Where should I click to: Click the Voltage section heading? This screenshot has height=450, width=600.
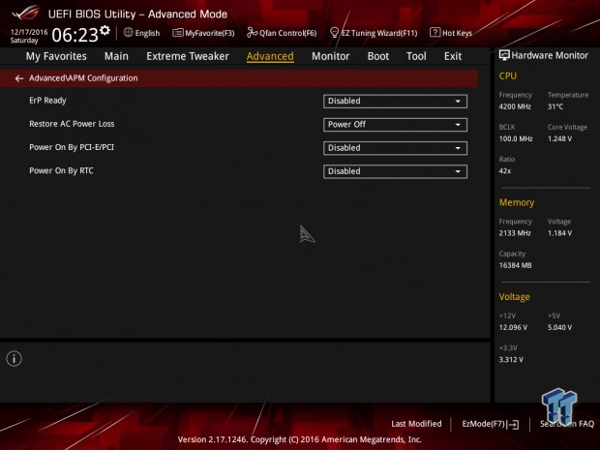tap(514, 297)
